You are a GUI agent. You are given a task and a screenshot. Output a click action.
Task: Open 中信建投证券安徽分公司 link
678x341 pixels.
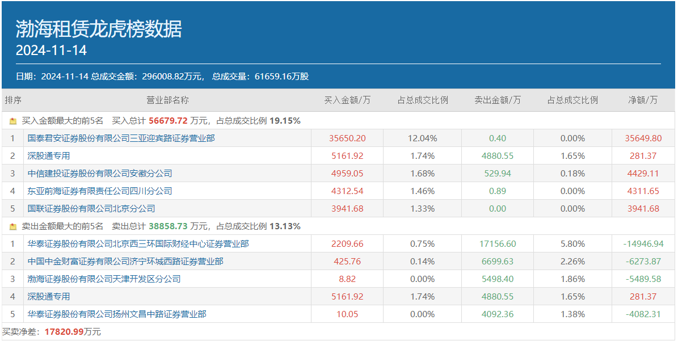pyautogui.click(x=100, y=173)
